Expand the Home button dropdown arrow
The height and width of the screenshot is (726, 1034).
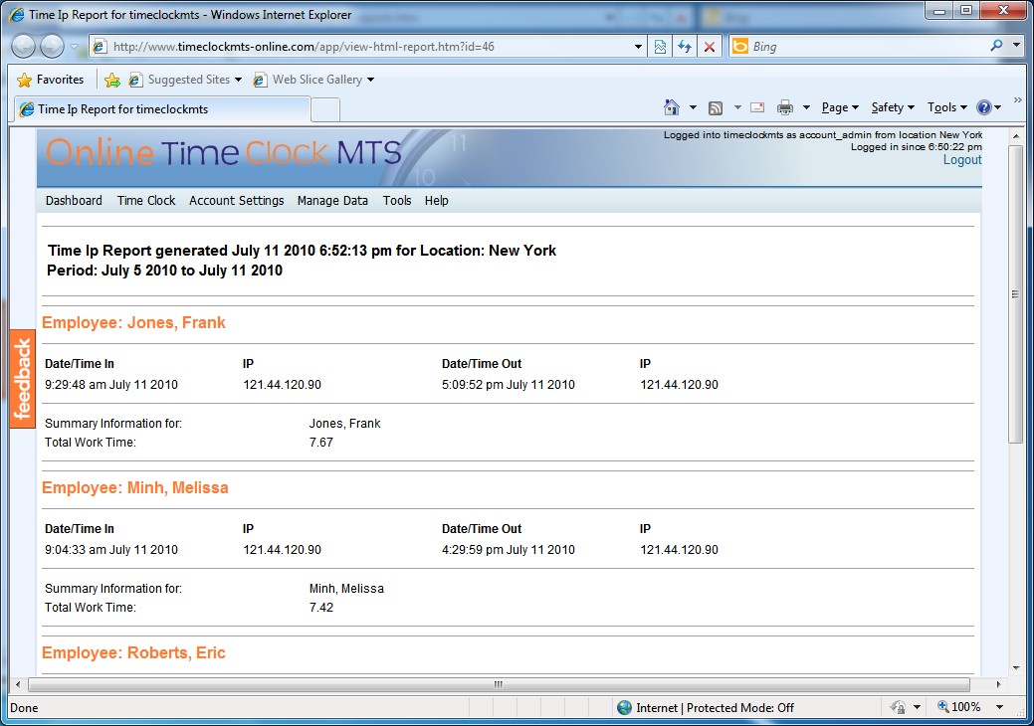[693, 107]
